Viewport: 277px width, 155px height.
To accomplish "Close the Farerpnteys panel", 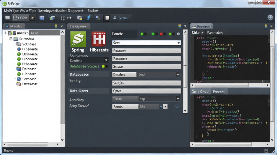I will point(185,26).
